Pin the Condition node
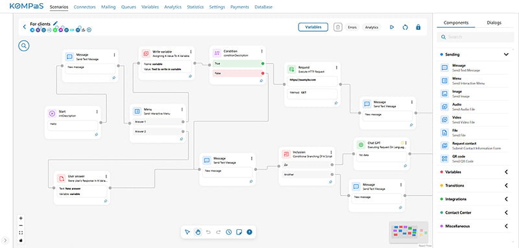Viewport: 519px width, 248px height. [x=261, y=80]
